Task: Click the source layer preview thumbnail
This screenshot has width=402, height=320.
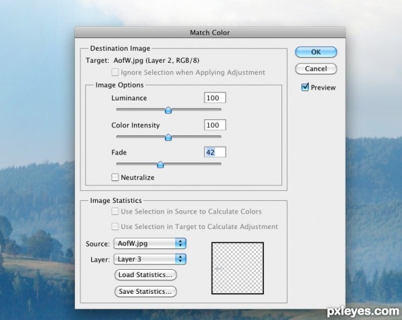Action: point(238,268)
